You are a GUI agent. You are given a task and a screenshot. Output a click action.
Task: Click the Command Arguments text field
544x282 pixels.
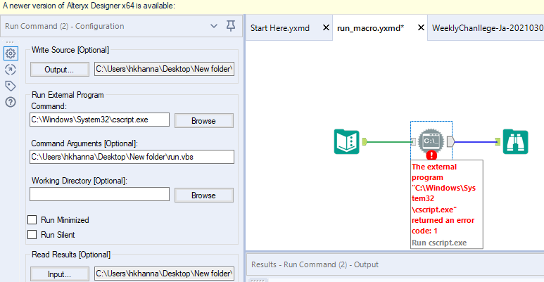pos(132,156)
